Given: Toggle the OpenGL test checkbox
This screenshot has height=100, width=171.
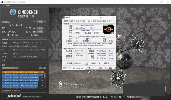Looking at the screenshot, I should point(45,22).
